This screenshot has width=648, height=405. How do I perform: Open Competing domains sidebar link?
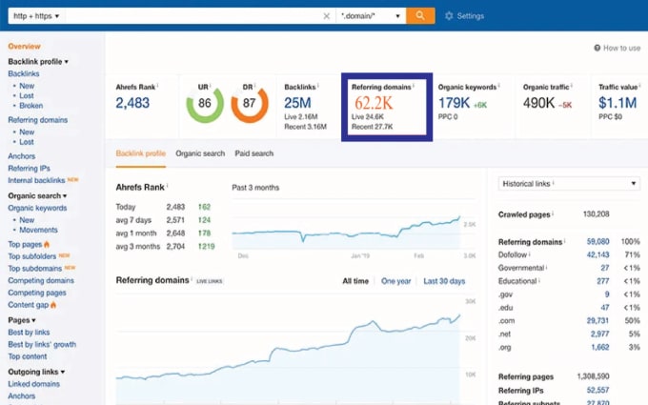(x=41, y=280)
